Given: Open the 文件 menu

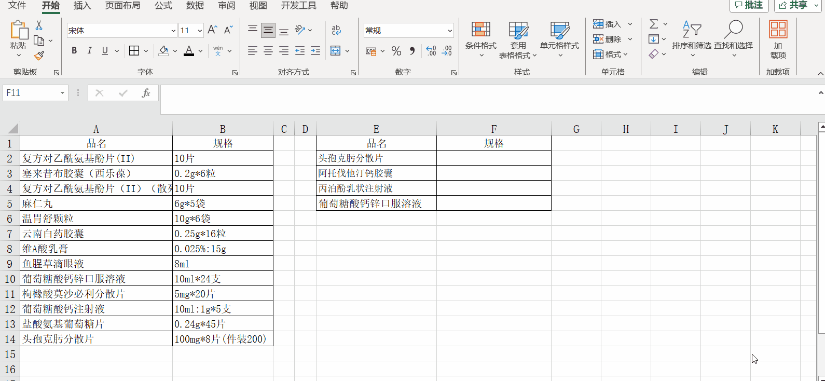Looking at the screenshot, I should click(x=17, y=6).
